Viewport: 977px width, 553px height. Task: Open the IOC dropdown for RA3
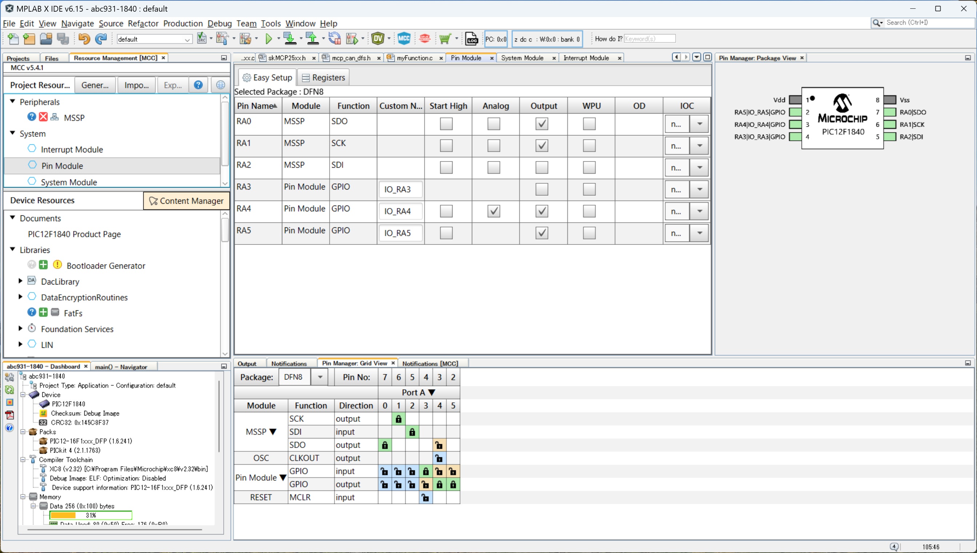pos(699,189)
